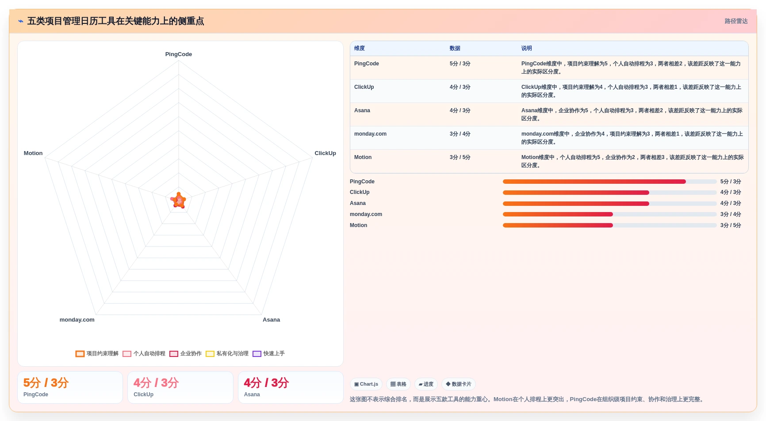Screen dimensions: 766x421
Task: Click the Motion description text in the table
Action: (x=632, y=161)
